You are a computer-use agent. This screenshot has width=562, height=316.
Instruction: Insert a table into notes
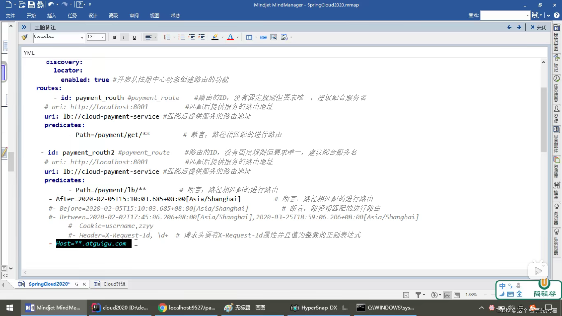click(249, 37)
